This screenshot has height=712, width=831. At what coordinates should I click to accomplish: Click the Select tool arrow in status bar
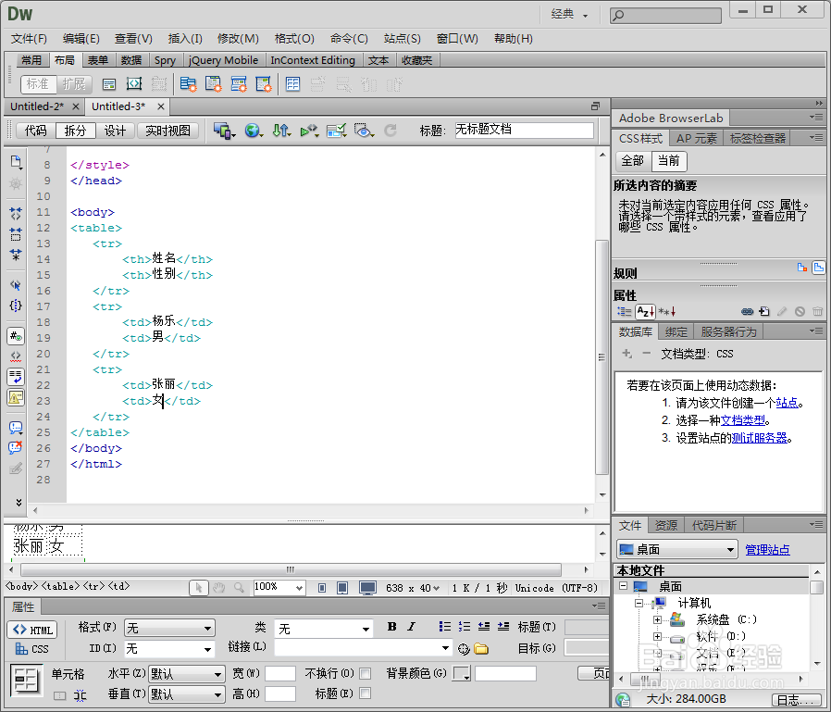[x=199, y=588]
